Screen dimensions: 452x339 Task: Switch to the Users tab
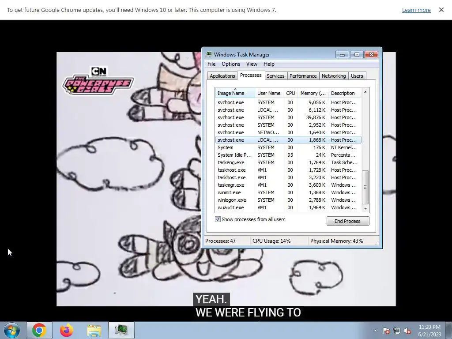357,76
